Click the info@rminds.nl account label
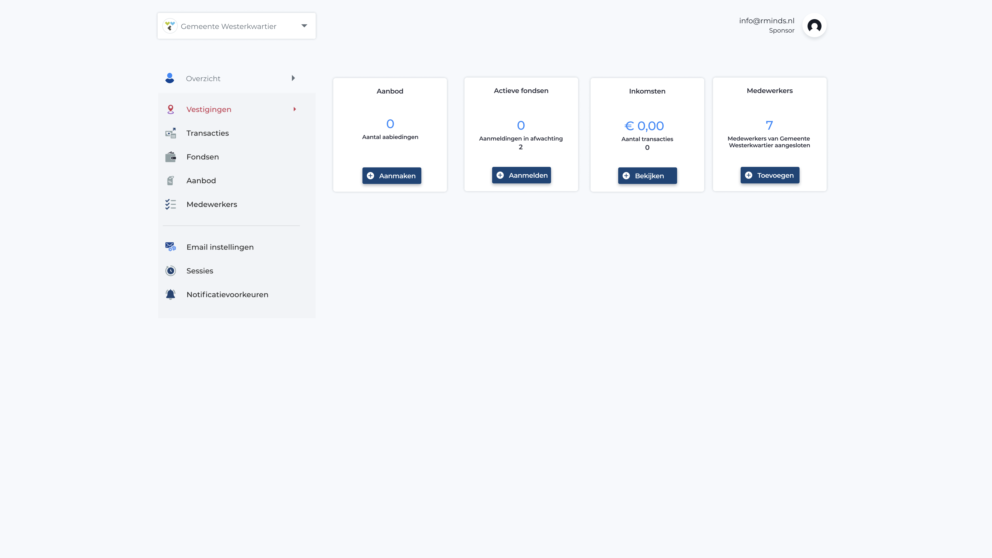The height and width of the screenshot is (558, 992). [766, 21]
